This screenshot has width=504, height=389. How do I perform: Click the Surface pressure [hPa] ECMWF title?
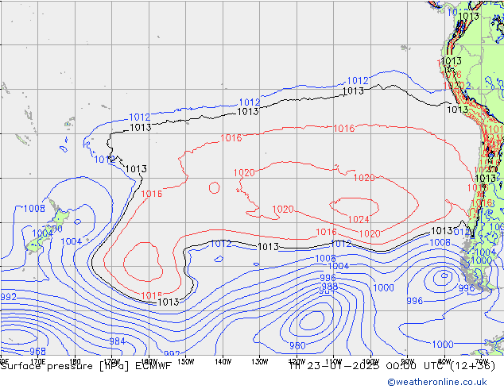(86, 366)
